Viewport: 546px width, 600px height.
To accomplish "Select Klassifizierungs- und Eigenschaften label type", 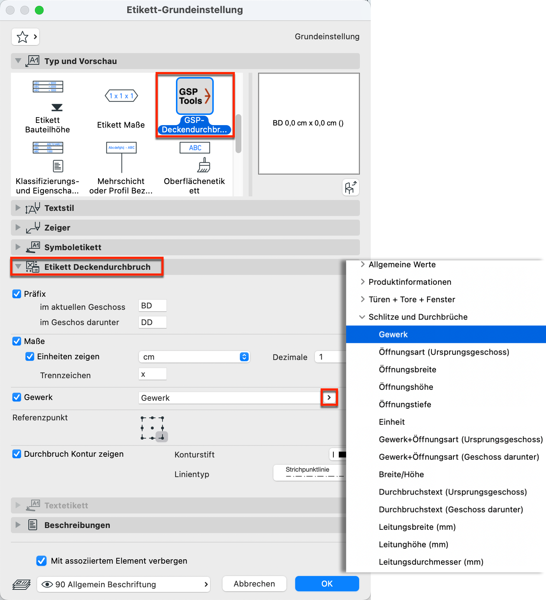I will click(x=48, y=168).
